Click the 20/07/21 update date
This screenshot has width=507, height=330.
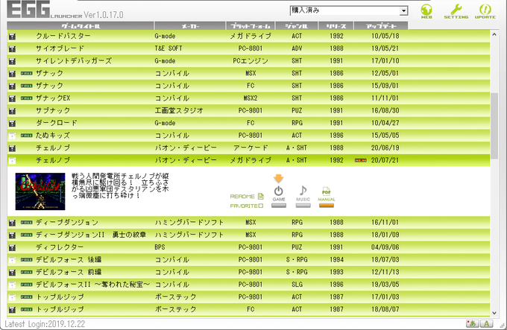click(385, 160)
